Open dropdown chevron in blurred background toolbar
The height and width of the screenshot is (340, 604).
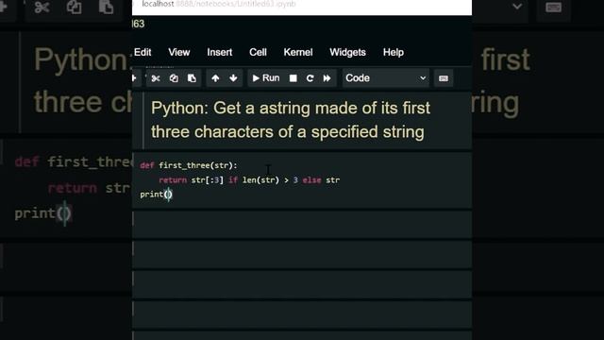[517, 7]
